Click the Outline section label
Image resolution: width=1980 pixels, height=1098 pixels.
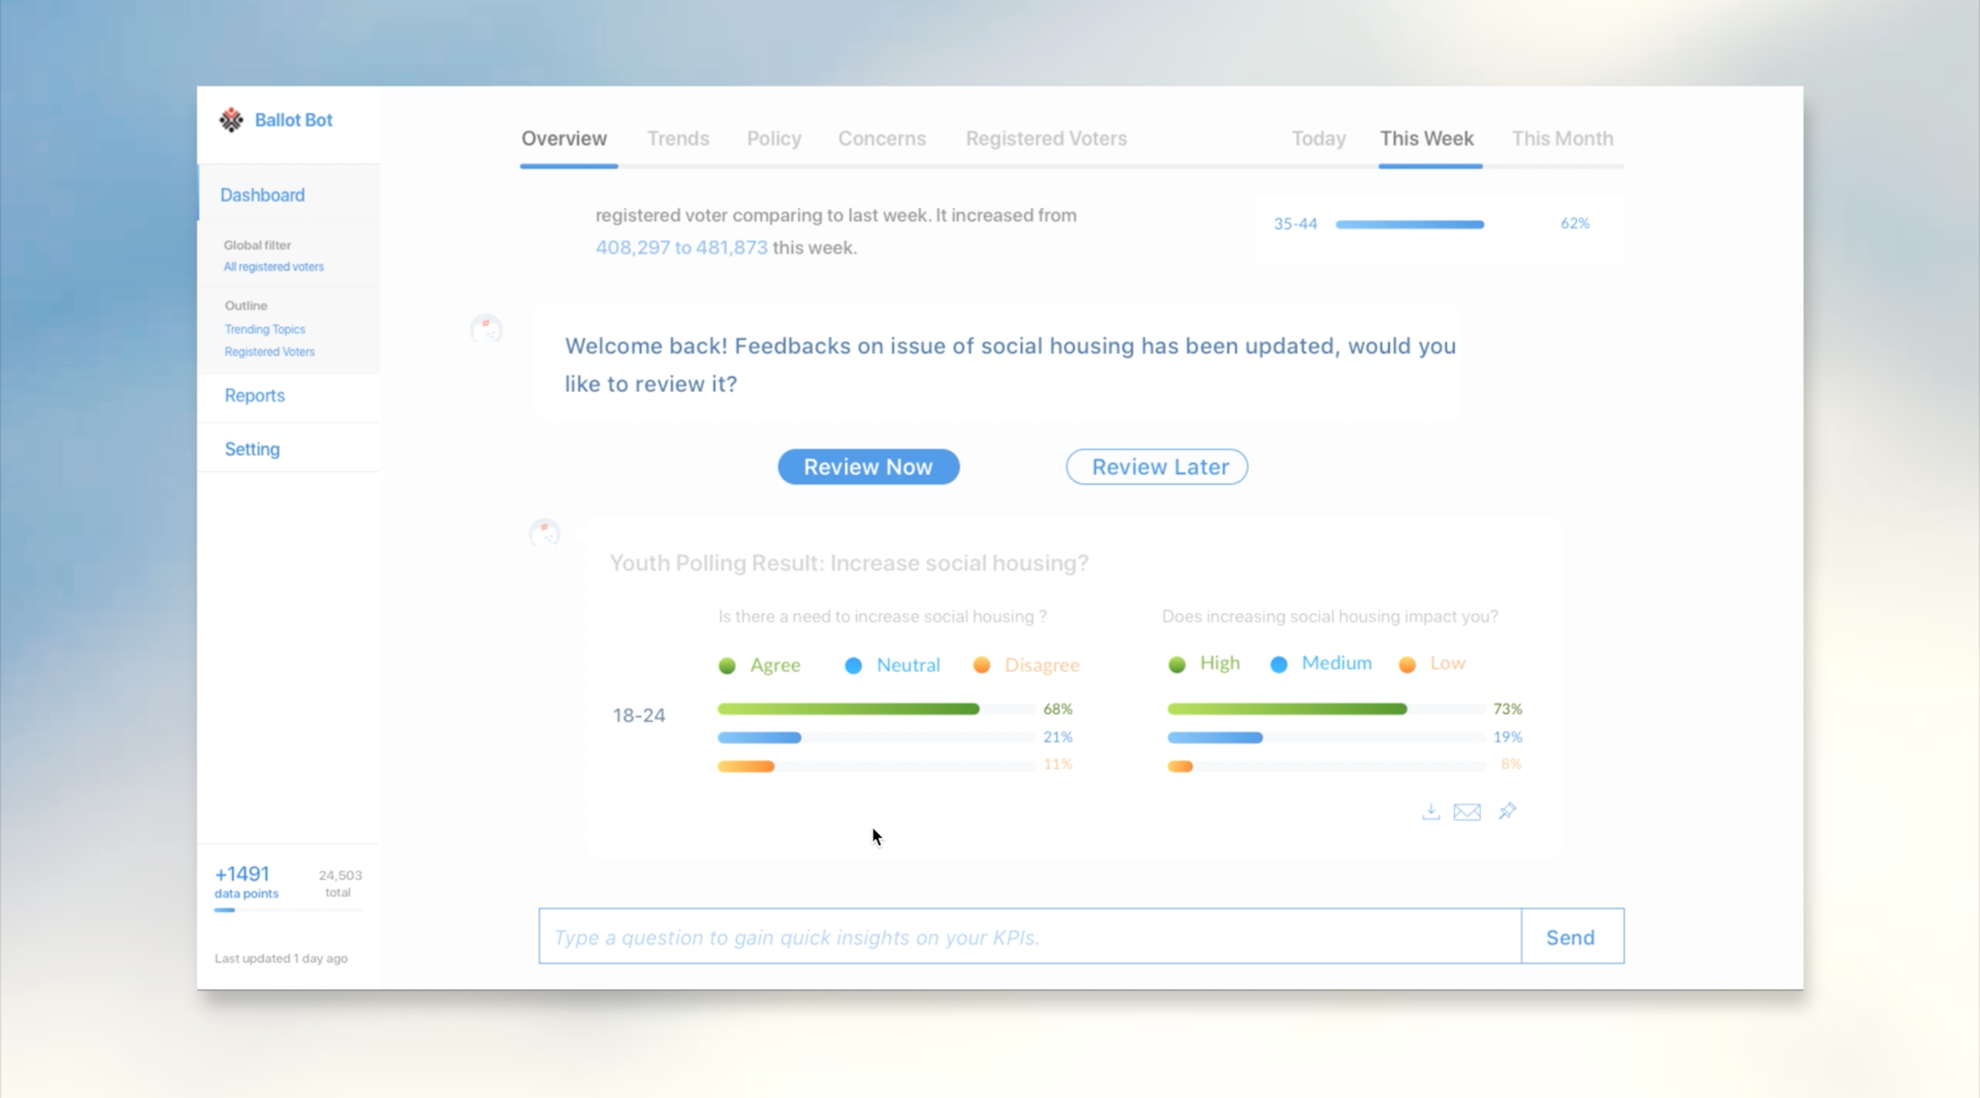[x=246, y=305]
